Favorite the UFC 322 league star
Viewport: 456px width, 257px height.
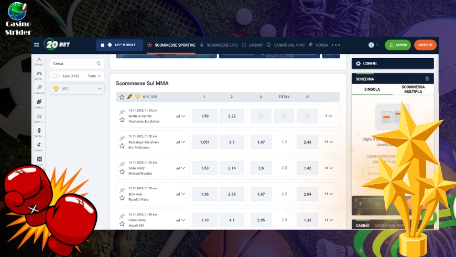pyautogui.click(x=122, y=97)
